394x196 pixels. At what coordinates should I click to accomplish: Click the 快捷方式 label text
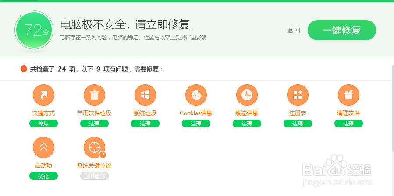click(43, 113)
